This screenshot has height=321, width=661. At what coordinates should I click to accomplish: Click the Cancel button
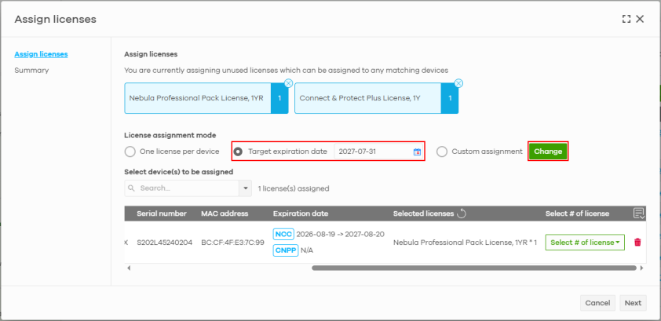[x=597, y=303]
